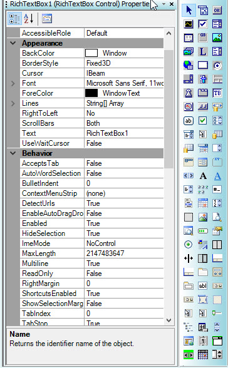
Task: Open the Properties window position dropdown arrow
Action: tap(163, 4)
